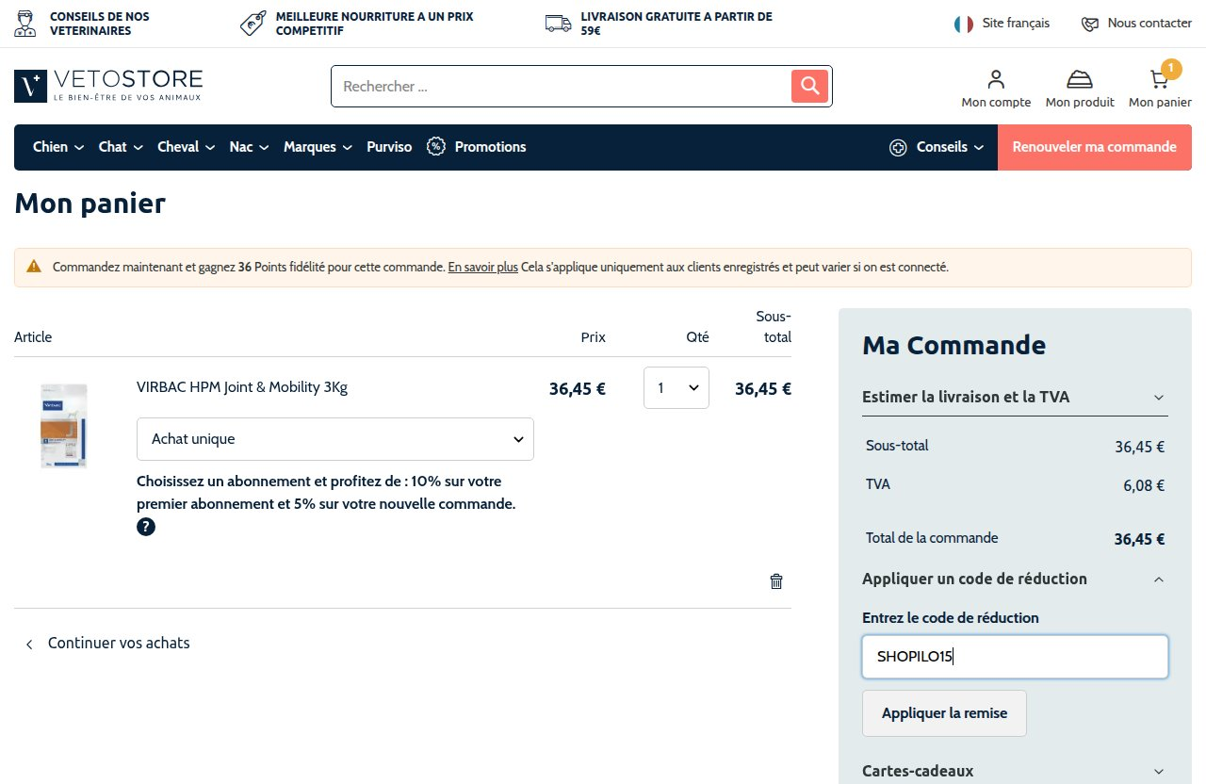
Task: Click Nous contacter link
Action: pyautogui.click(x=1149, y=23)
